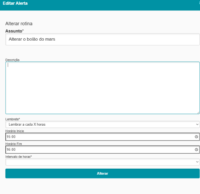
Task: Click the chevron arrow of Intervalo de horas
Action: [x=197, y=162]
